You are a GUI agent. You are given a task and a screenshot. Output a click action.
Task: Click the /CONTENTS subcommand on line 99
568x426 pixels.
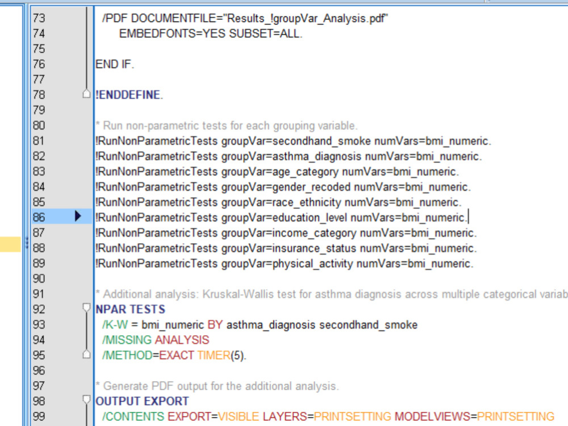(133, 416)
